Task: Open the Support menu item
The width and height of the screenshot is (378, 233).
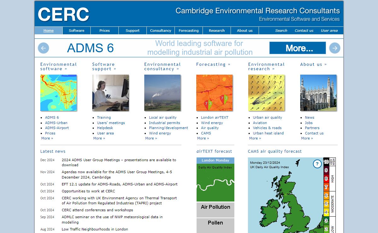Action: pyautogui.click(x=133, y=31)
